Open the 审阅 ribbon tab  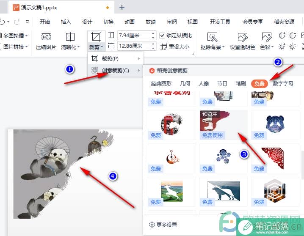(x=172, y=22)
